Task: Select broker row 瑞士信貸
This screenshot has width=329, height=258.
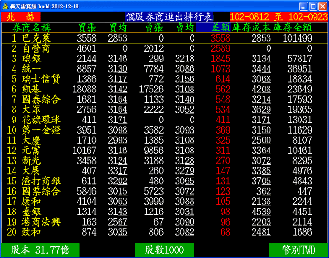Action: click(164, 79)
